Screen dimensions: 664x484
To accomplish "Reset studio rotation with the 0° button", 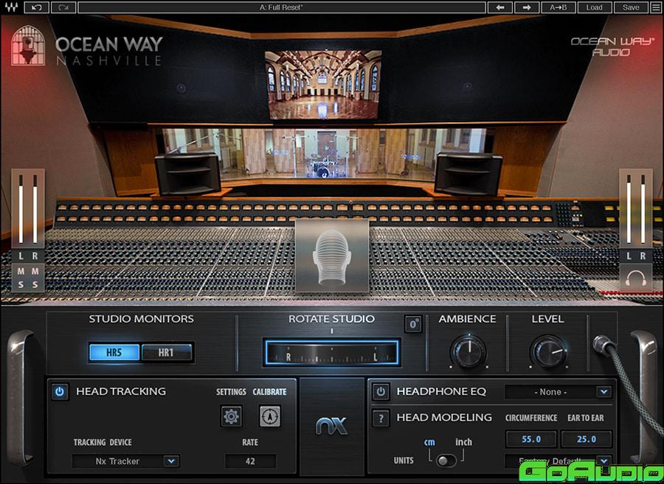I will coord(413,324).
